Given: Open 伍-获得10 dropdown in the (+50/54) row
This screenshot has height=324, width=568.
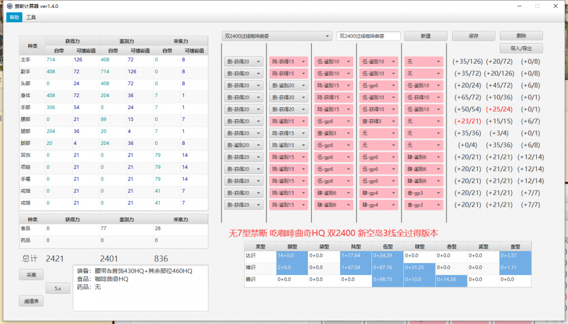Looking at the screenshot, I should click(378, 110).
